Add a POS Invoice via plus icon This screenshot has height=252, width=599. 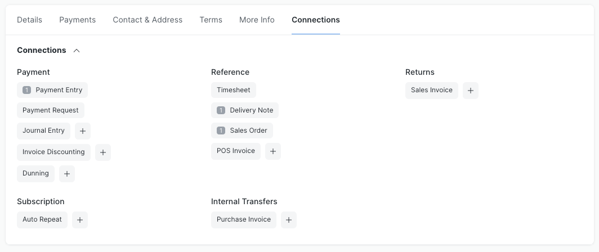click(x=273, y=151)
